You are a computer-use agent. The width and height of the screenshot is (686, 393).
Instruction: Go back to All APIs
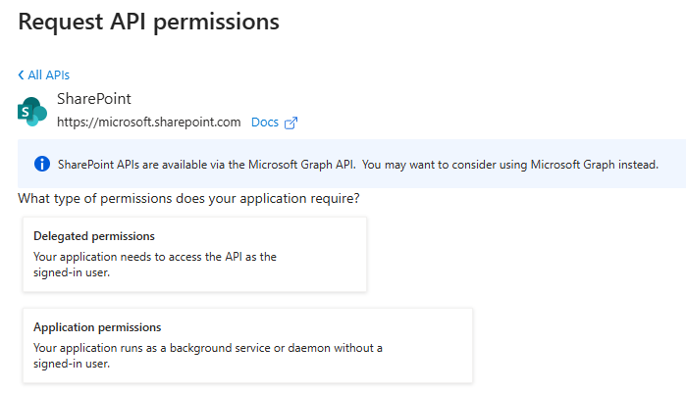coord(48,75)
